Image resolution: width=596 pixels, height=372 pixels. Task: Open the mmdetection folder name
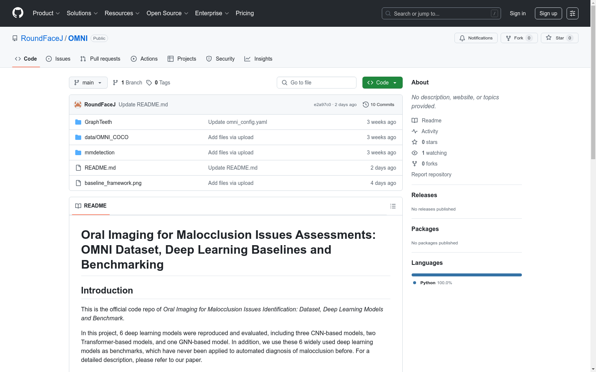click(99, 153)
